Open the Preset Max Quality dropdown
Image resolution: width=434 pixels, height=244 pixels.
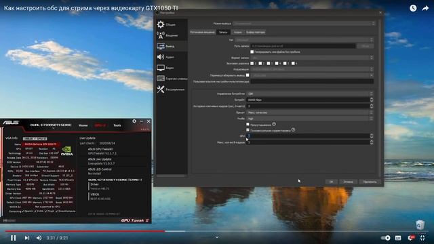310,113
